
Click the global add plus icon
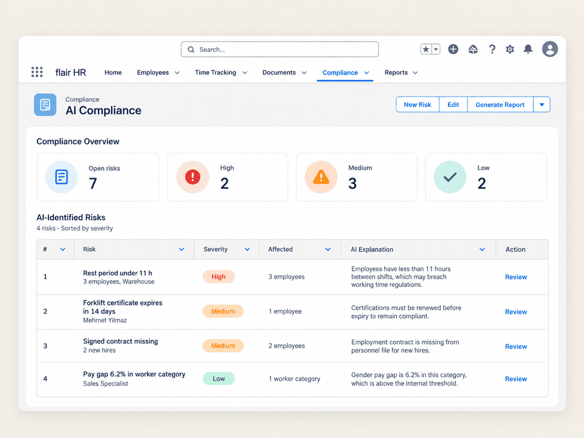click(453, 49)
